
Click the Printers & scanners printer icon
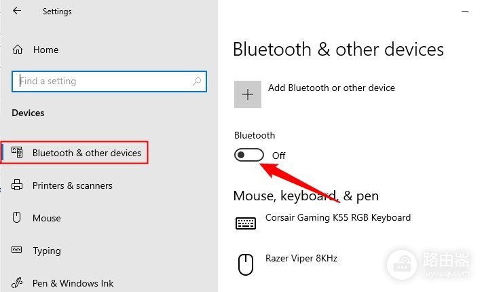point(17,185)
